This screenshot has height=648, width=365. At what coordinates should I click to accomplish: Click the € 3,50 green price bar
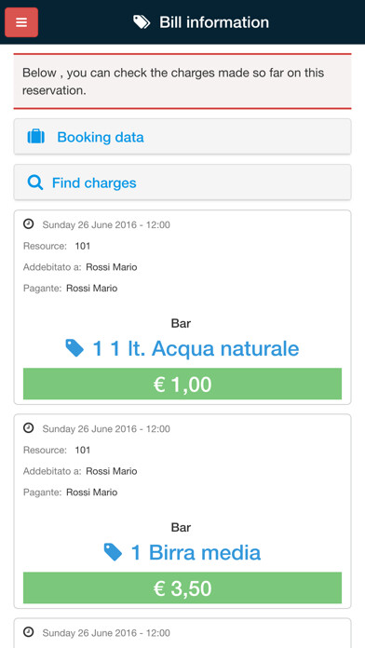coord(182,587)
